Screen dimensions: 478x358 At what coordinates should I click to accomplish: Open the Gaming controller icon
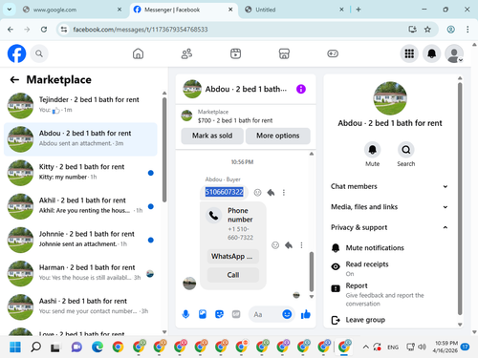(333, 53)
